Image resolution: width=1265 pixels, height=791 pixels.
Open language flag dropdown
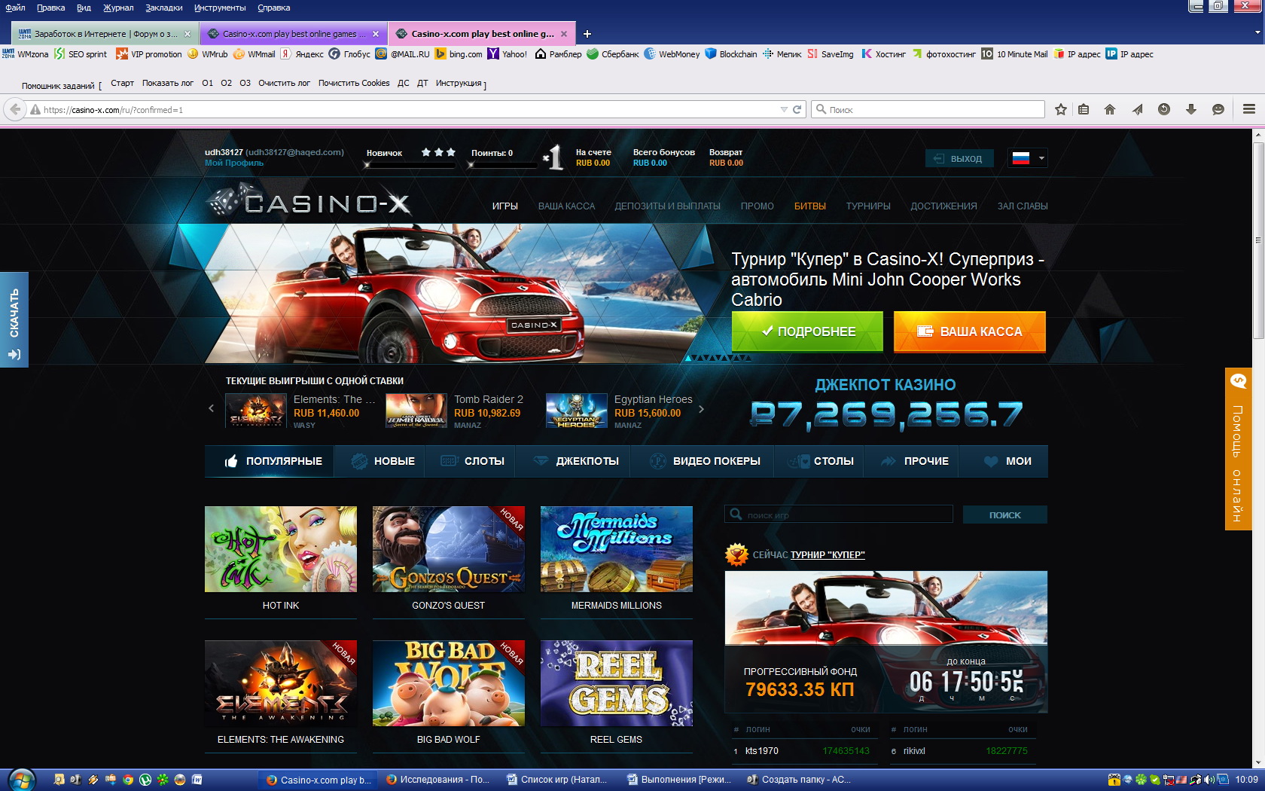[x=1028, y=158]
